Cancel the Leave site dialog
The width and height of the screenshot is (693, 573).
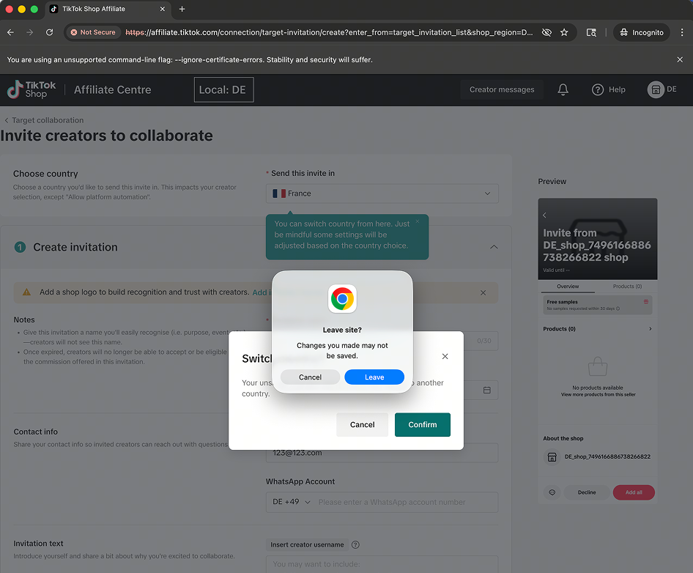310,377
